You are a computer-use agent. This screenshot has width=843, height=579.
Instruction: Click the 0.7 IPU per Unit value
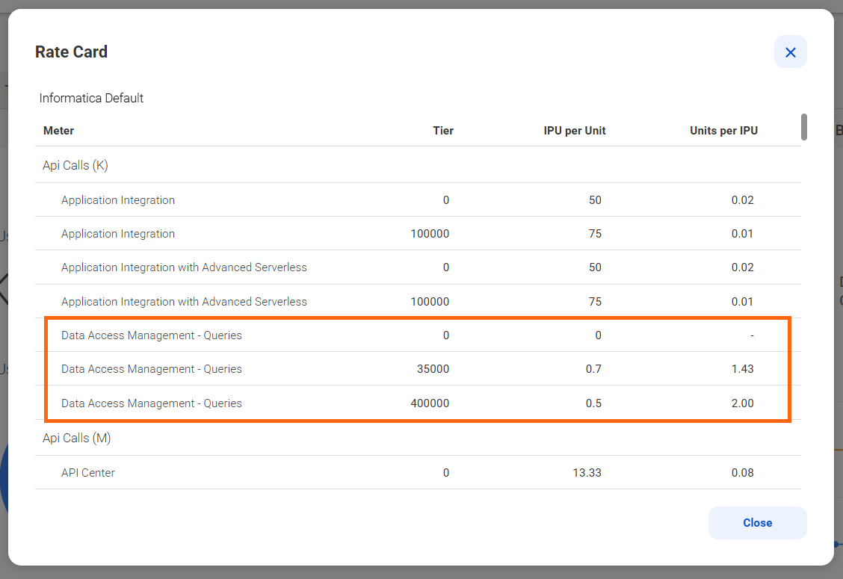(x=593, y=369)
